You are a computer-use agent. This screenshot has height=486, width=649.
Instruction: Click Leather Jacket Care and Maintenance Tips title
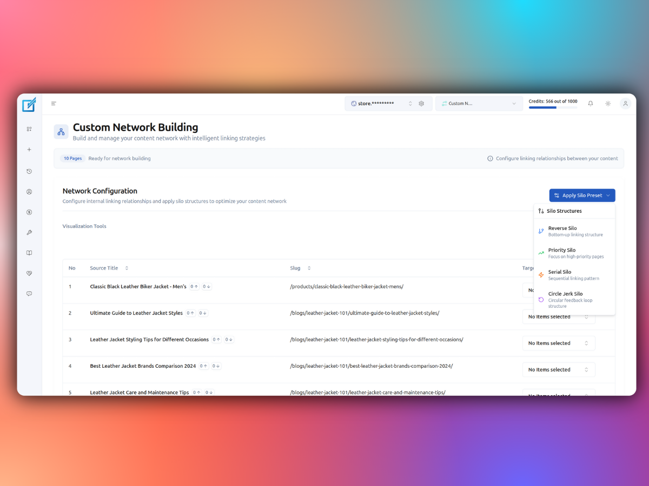140,393
